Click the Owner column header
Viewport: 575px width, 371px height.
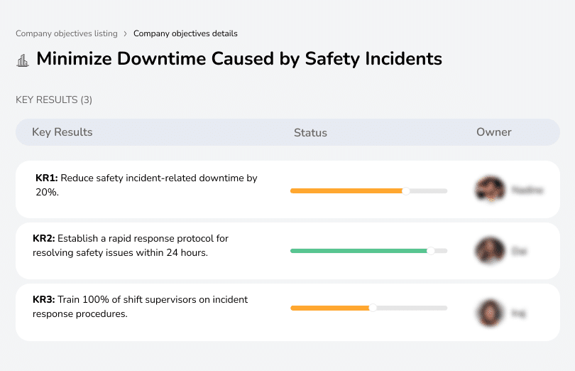point(493,132)
